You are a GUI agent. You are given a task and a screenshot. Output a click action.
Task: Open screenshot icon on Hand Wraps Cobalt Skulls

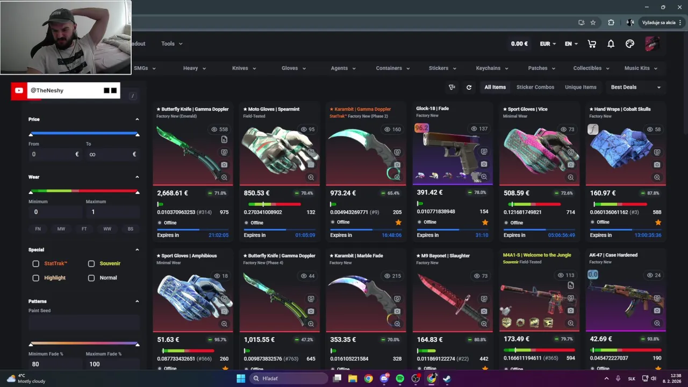click(x=657, y=164)
